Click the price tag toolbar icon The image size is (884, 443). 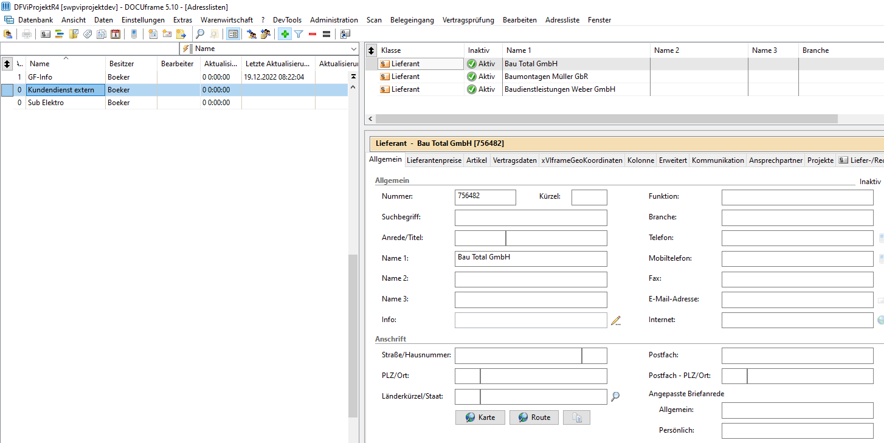(88, 34)
